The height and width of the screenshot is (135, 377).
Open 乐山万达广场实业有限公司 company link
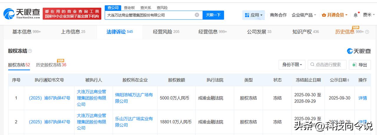[134, 122]
